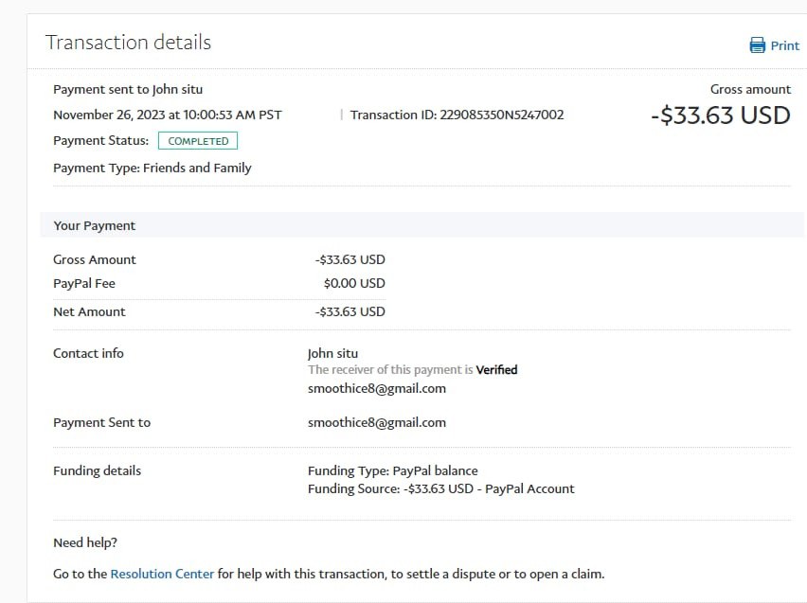Click the printer icon
807x603 pixels.
757,45
